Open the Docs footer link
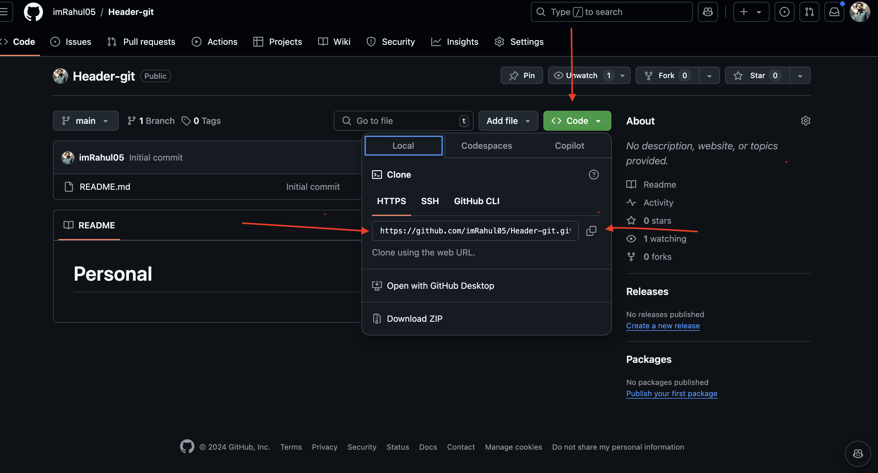 point(428,447)
